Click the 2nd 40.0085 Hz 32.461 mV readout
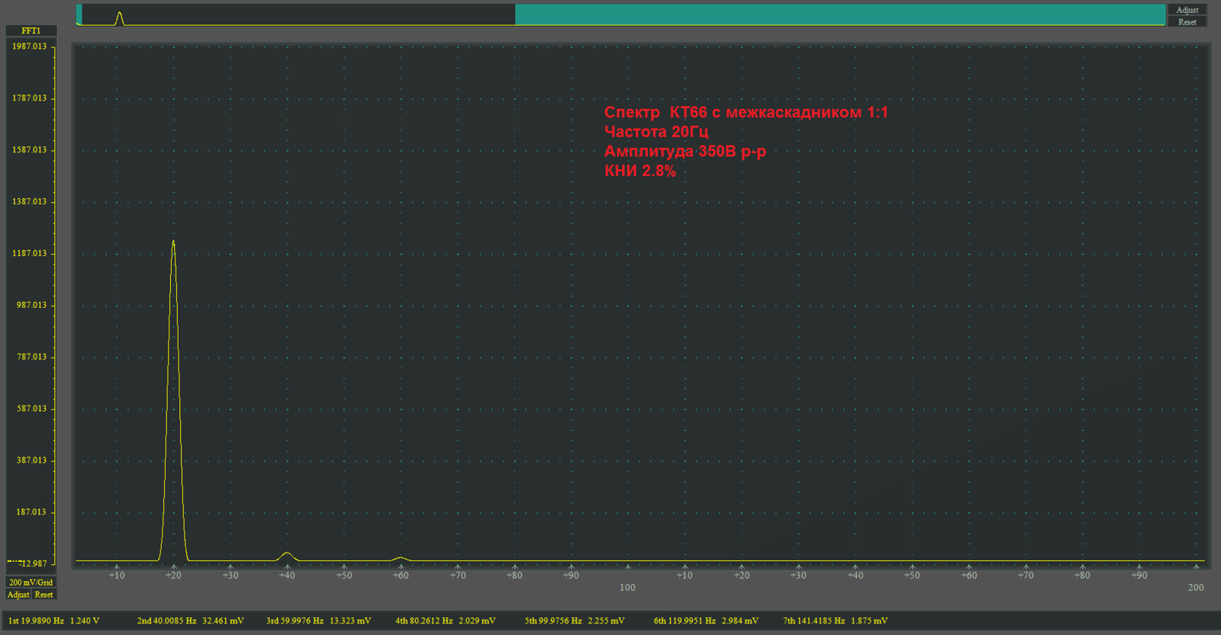 190,621
